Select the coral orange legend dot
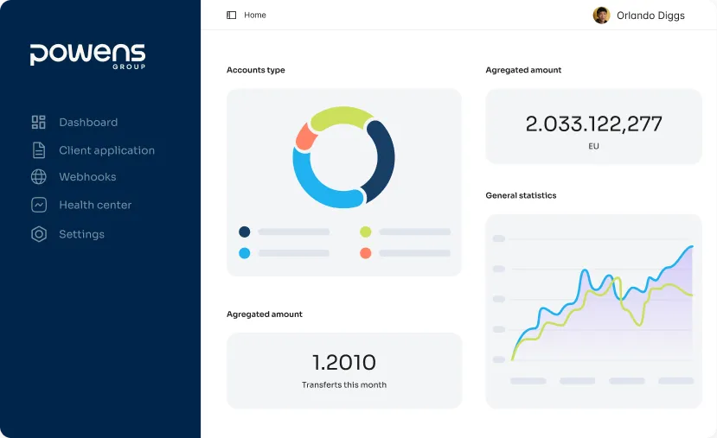 365,253
